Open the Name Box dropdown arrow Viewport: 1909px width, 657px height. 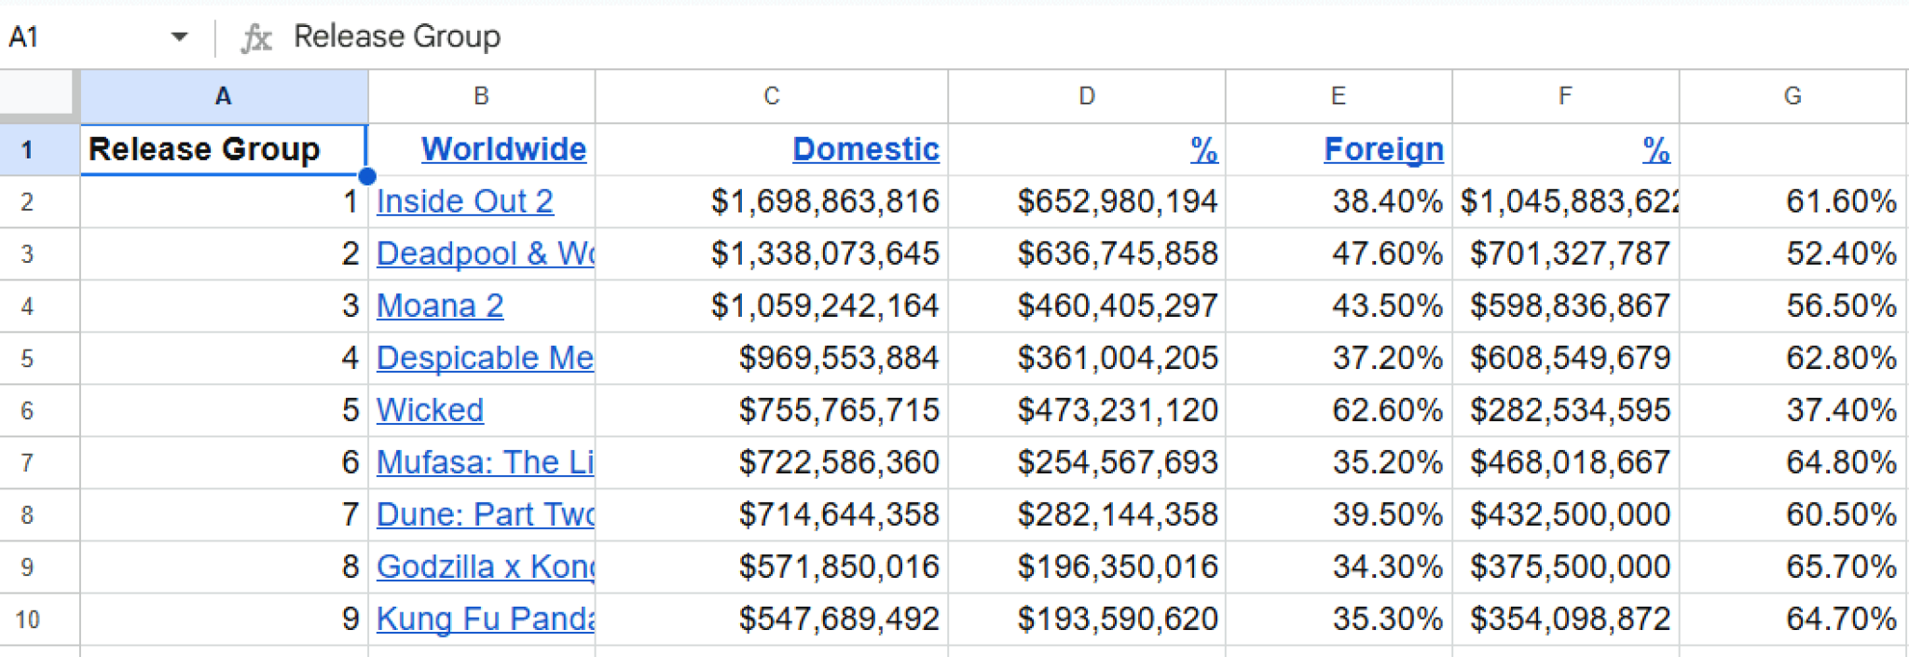click(x=179, y=37)
